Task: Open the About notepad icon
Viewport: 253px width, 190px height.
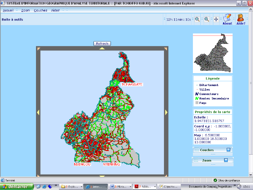Action: [x=227, y=19]
